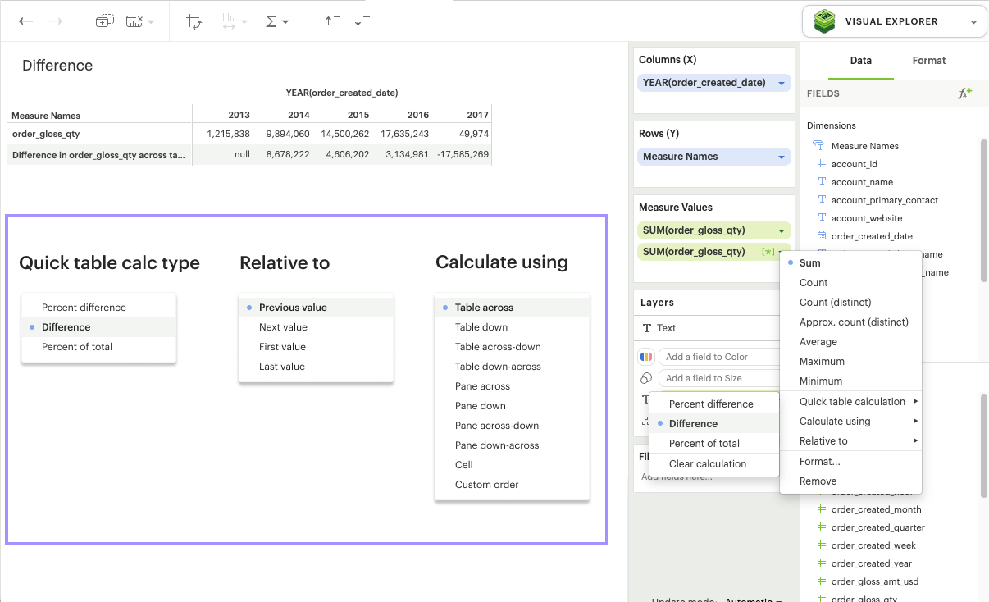Viewport: 989px width, 602px height.
Task: Add a calculated field with the fx icon
Action: tap(964, 93)
